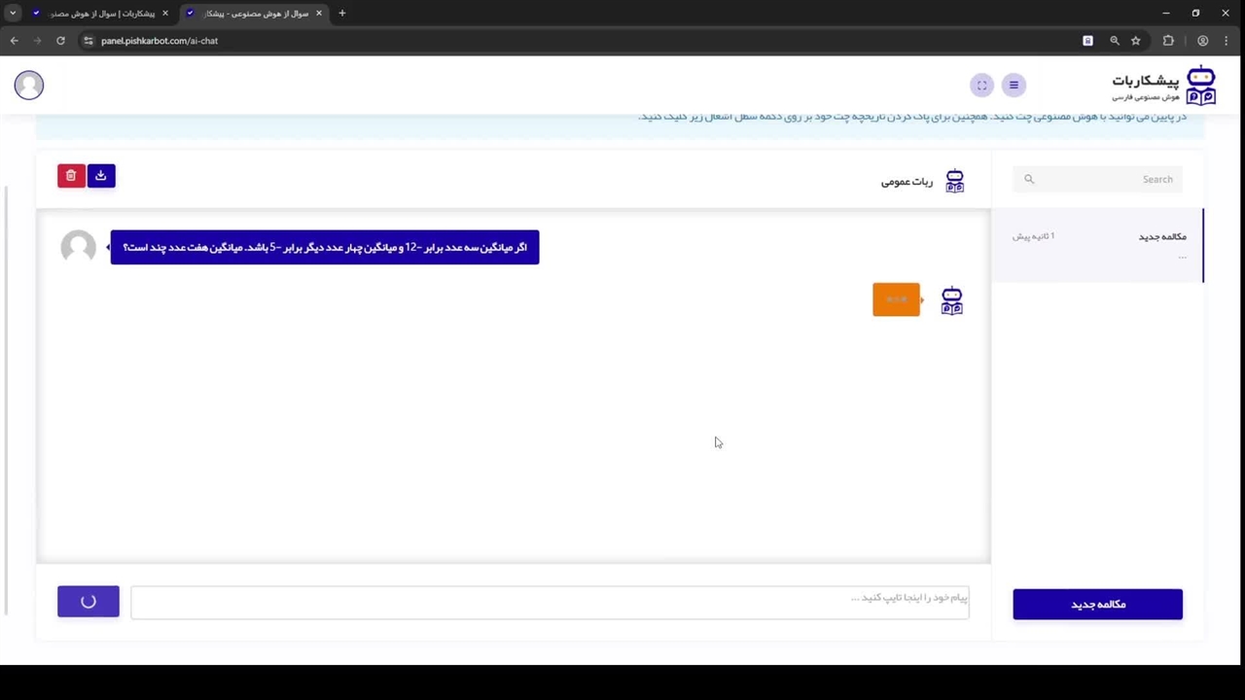Screen dimensions: 1245x700
Task: Click the blue download chat button
Action: (x=100, y=176)
